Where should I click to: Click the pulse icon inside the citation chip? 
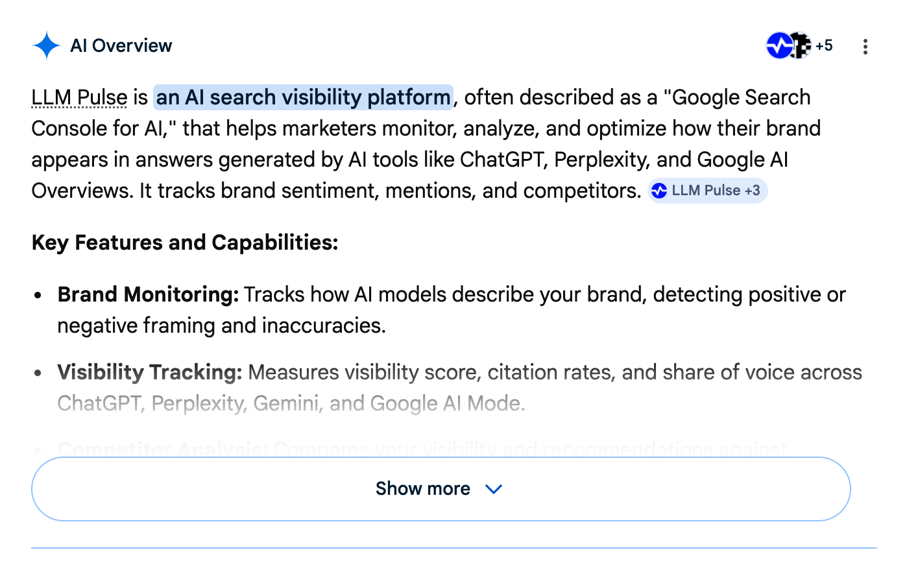pos(659,191)
